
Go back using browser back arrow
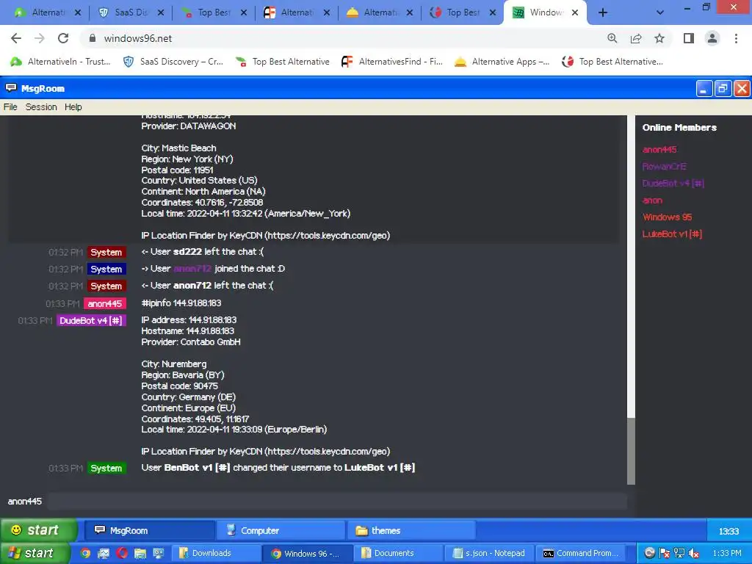[x=16, y=38]
